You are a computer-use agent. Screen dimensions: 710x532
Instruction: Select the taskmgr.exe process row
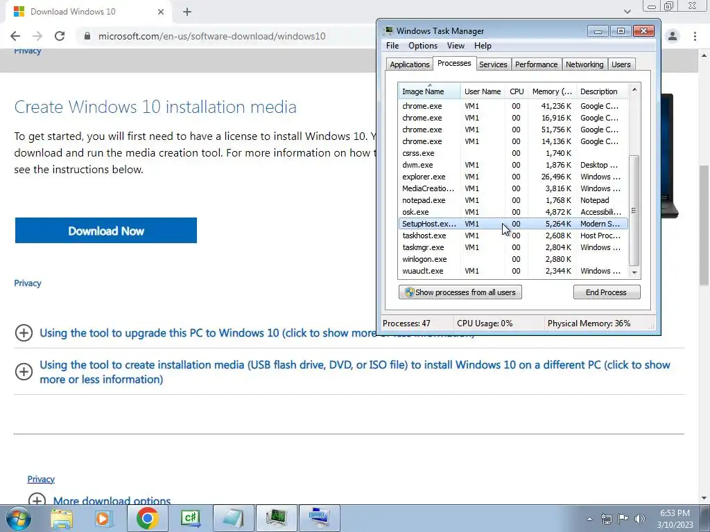click(x=513, y=247)
